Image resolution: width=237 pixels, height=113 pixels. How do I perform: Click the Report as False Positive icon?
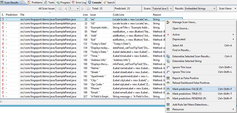click(168, 78)
